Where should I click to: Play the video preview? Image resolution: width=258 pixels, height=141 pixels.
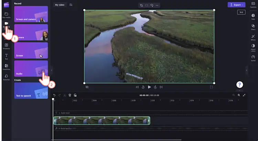click(149, 87)
